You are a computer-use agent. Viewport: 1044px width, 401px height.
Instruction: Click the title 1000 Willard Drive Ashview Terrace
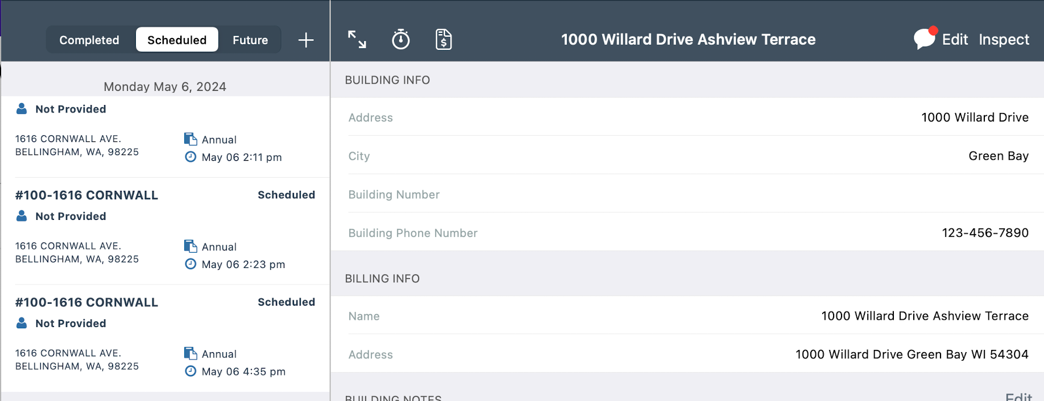pyautogui.click(x=688, y=39)
